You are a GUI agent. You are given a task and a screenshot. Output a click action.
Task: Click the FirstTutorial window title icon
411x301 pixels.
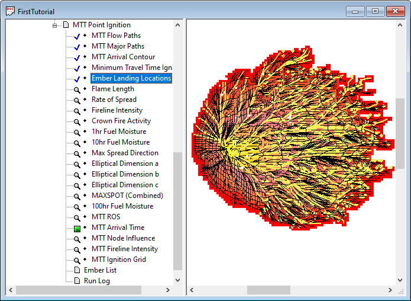click(x=9, y=10)
